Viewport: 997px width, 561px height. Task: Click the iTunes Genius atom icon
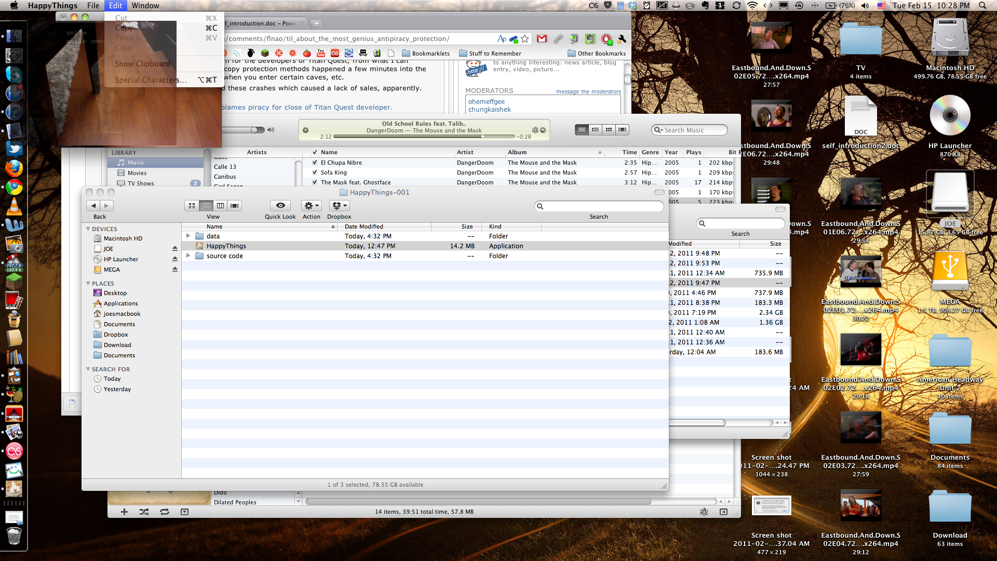click(x=704, y=512)
